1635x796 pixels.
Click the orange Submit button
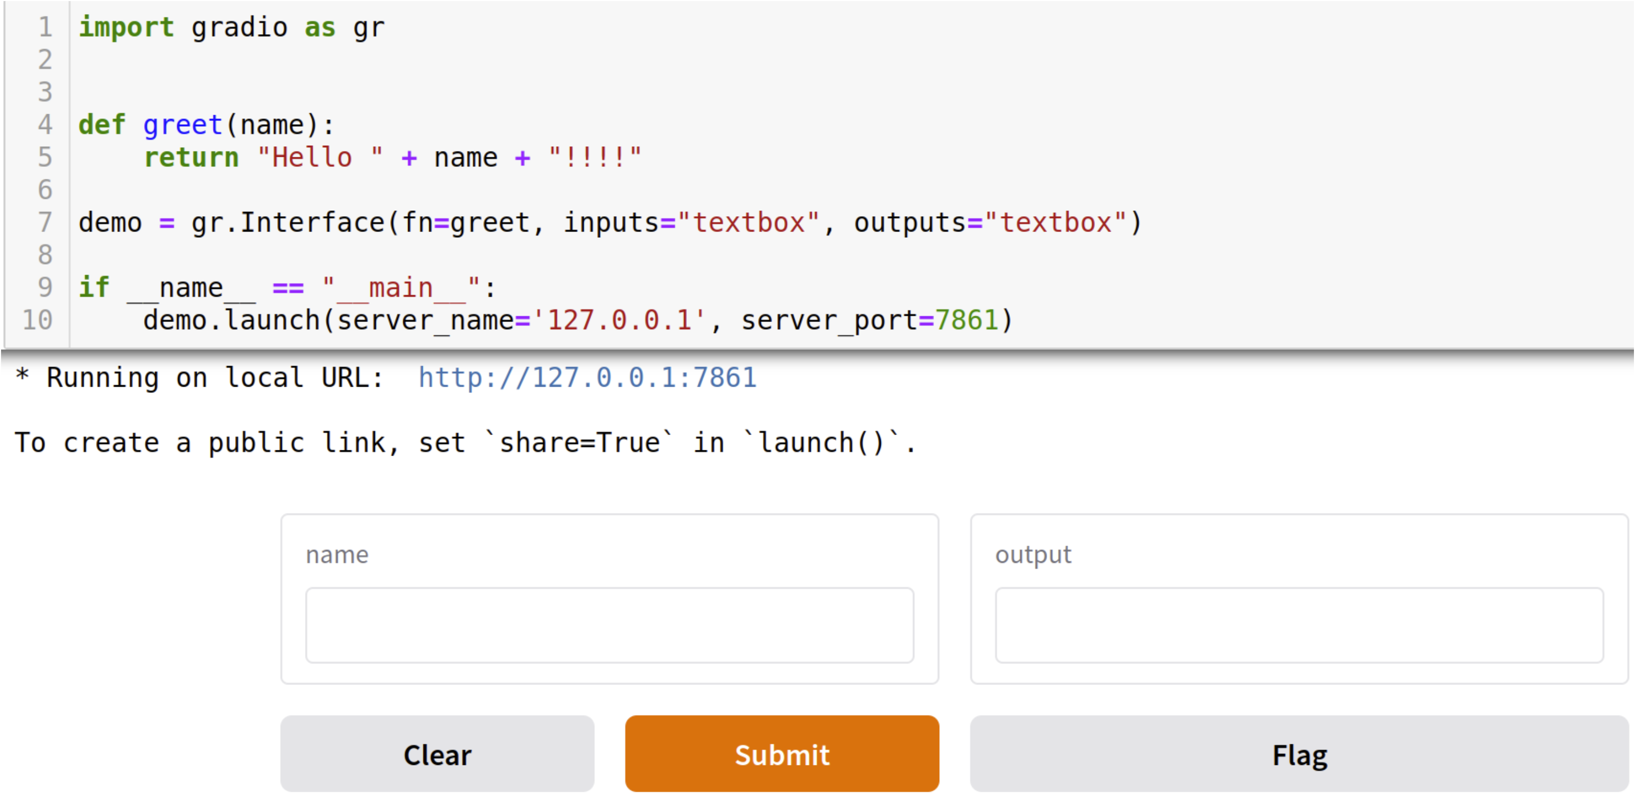pos(781,753)
